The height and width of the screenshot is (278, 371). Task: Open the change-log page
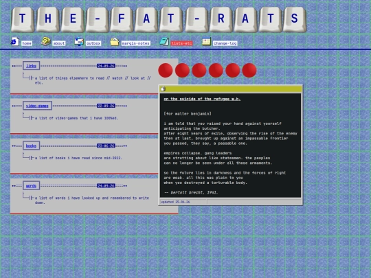225,43
